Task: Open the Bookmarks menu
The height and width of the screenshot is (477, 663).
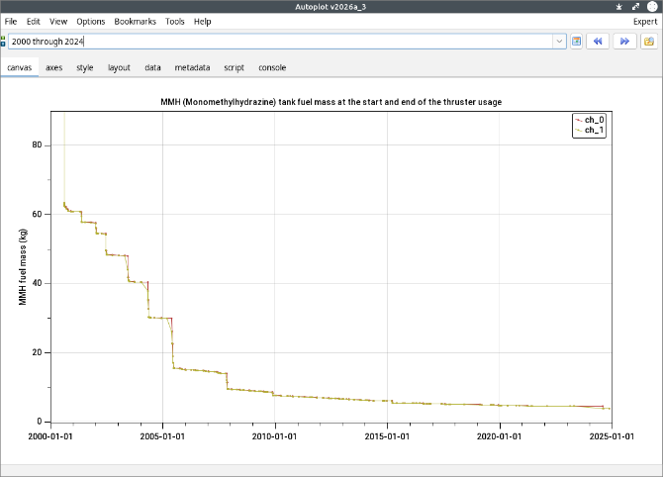Action: tap(135, 21)
